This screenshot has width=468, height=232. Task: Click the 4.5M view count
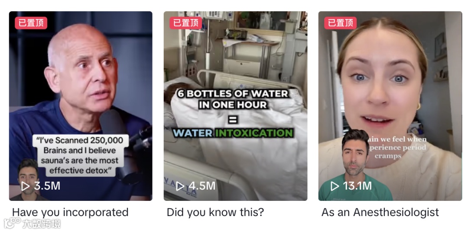[202, 186]
